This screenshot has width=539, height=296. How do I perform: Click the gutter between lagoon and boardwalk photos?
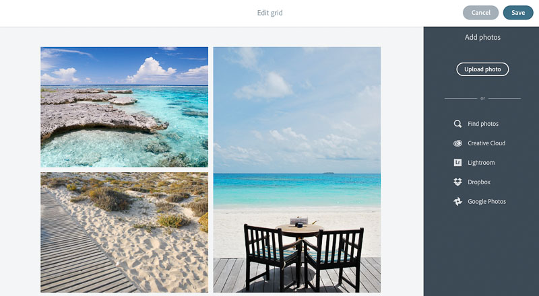(124, 170)
